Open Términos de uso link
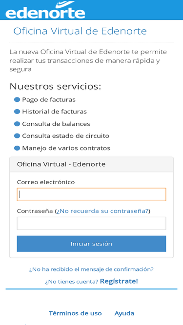Viewport: 183px width, 325px height. coord(75,313)
